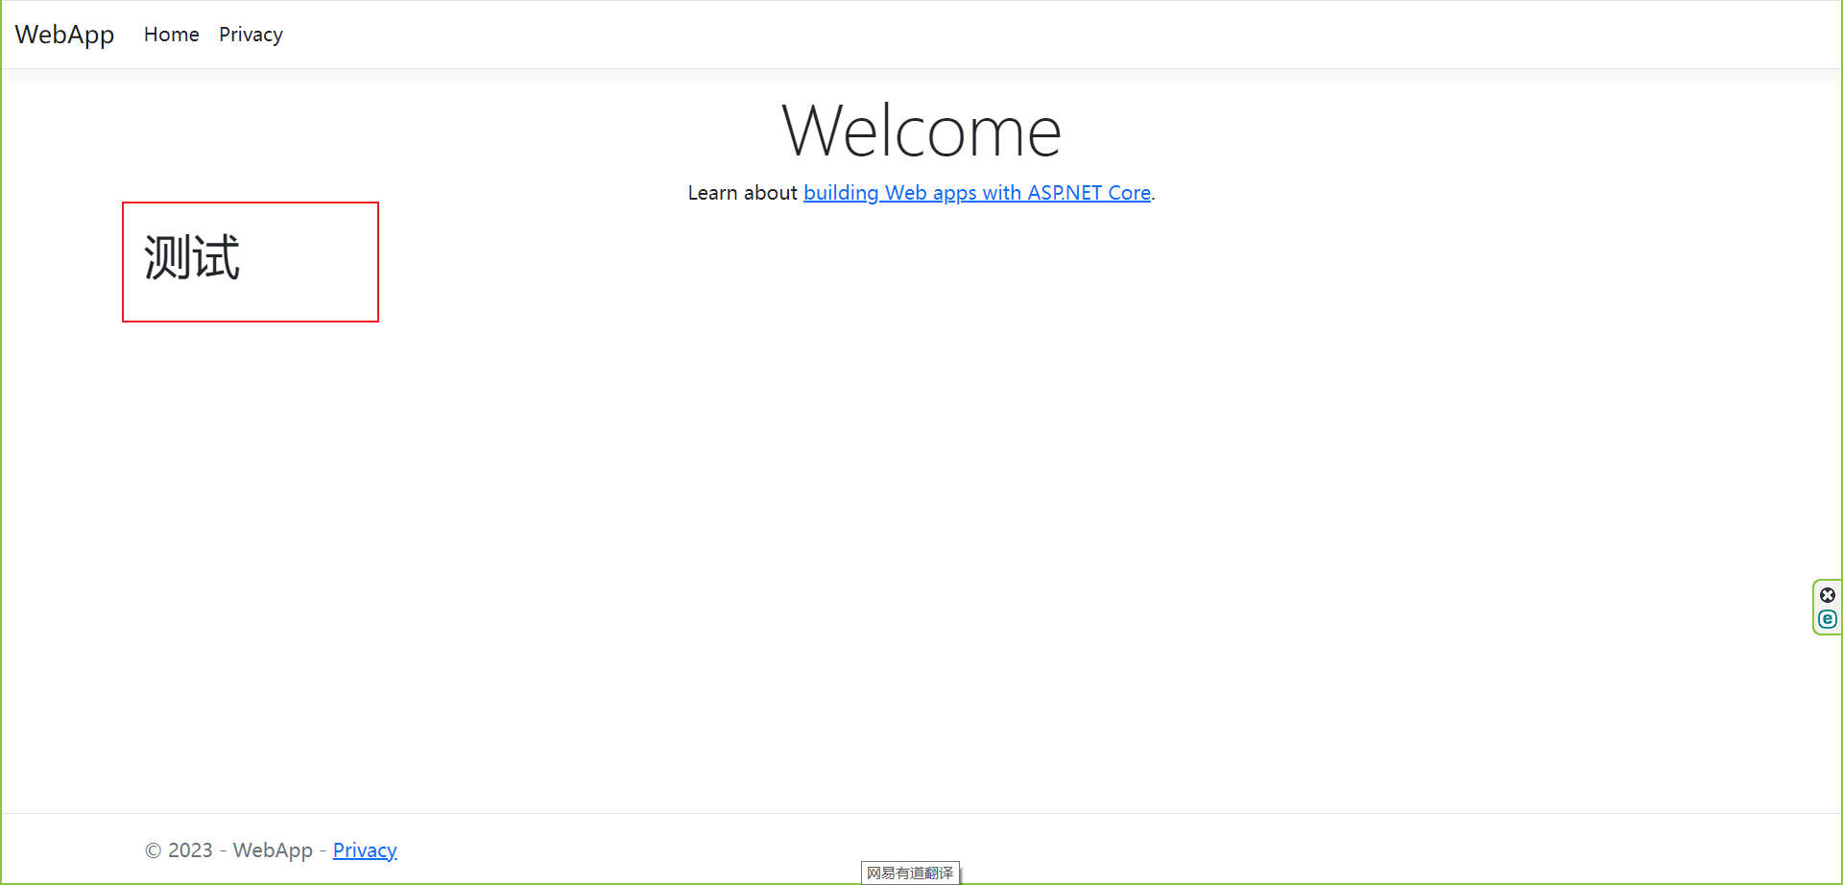Viewport: 1843px width, 885px height.
Task: Open the Privacy link in the footer
Action: (x=365, y=850)
